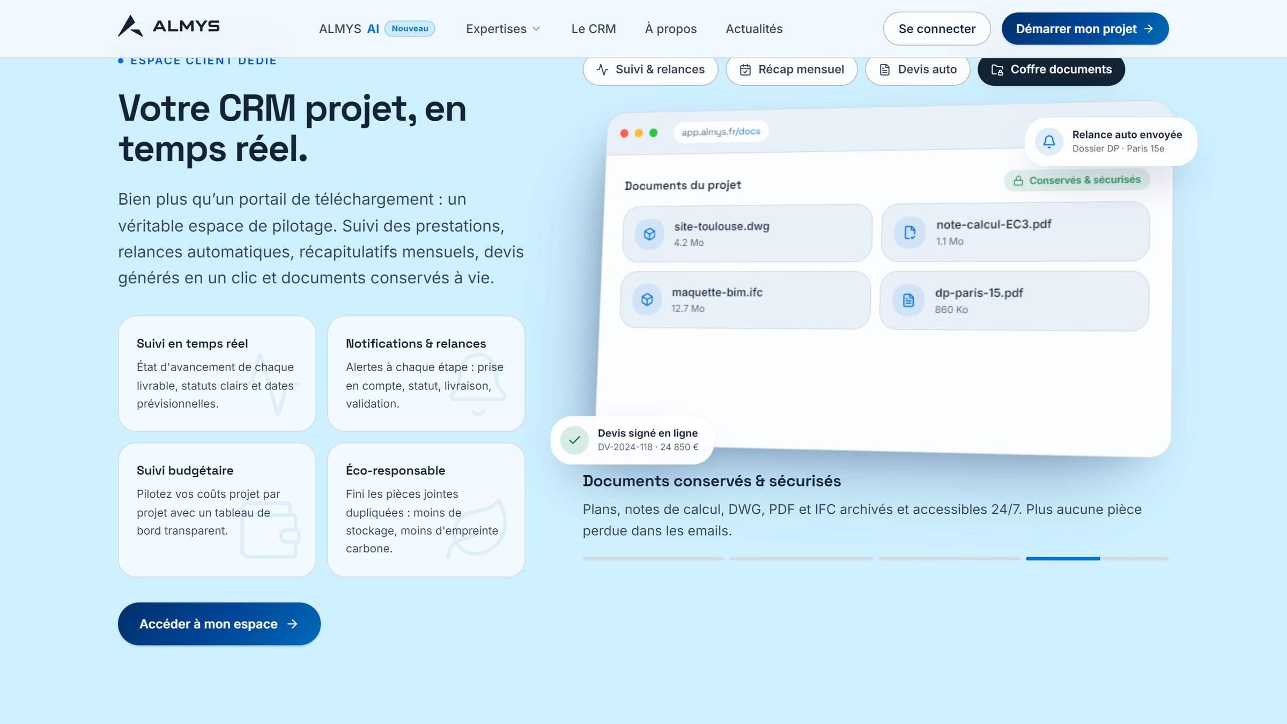Image resolution: width=1287 pixels, height=724 pixels.
Task: Click the Documents du projet heading
Action: tap(683, 186)
